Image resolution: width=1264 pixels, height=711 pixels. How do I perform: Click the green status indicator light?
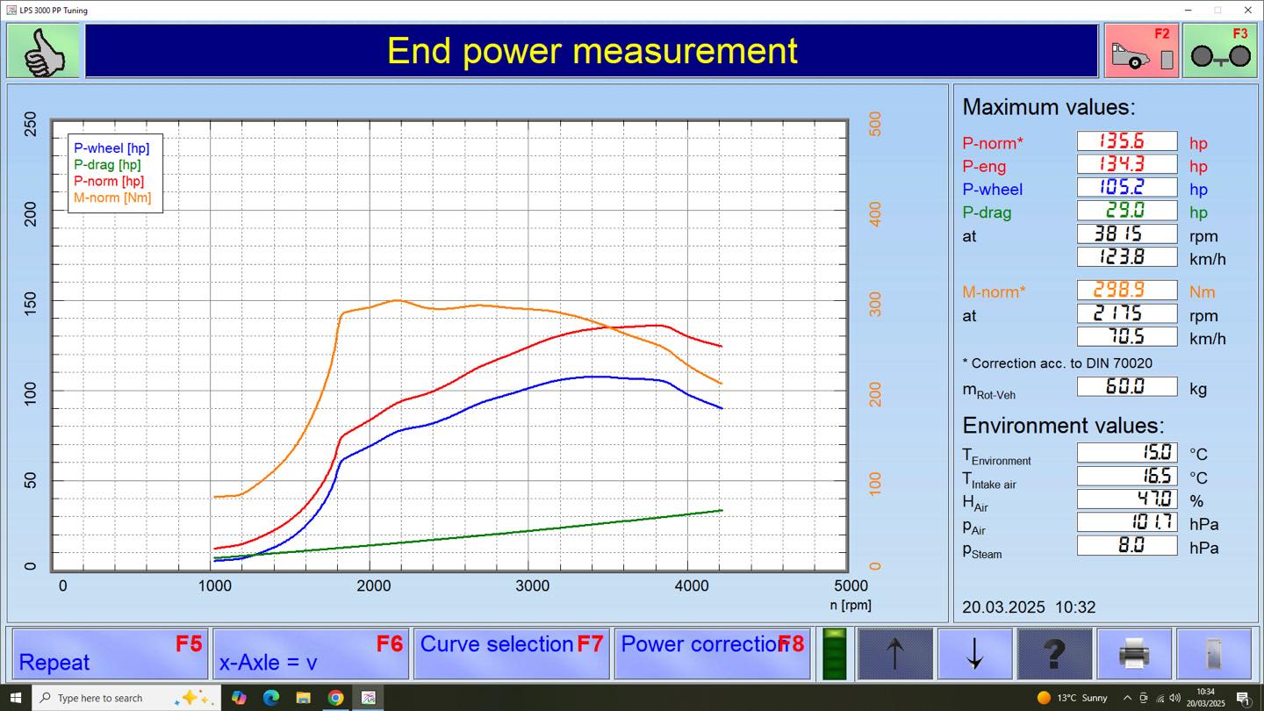[x=833, y=654]
